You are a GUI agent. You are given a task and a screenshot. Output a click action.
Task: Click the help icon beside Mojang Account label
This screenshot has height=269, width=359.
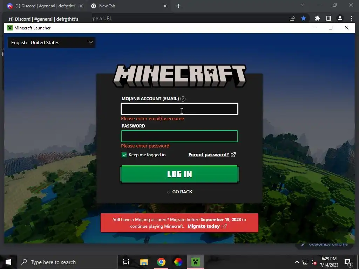coord(183,99)
